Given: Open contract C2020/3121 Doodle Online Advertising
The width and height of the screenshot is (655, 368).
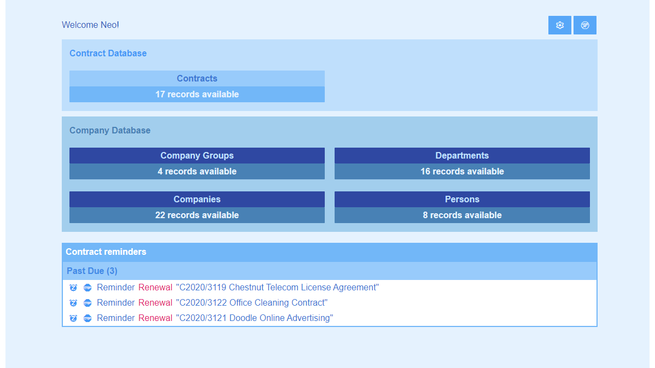Looking at the screenshot, I should [254, 318].
